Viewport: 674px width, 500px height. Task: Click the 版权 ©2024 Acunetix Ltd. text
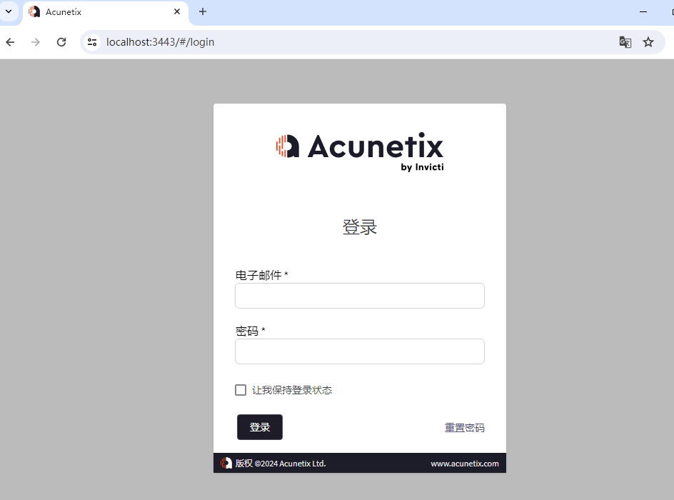click(x=281, y=464)
